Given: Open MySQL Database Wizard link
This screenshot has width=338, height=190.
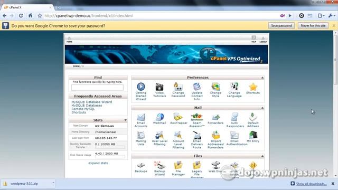Looking at the screenshot, I should [91, 102].
